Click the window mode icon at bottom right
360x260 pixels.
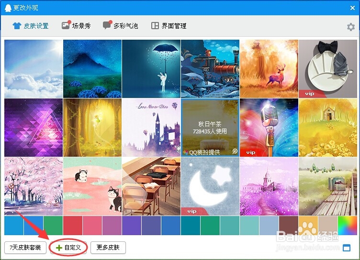point(347,248)
